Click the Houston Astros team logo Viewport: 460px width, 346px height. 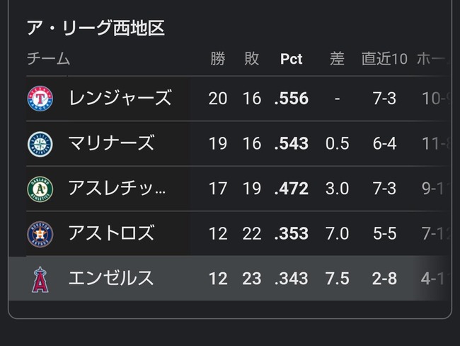pyautogui.click(x=40, y=233)
